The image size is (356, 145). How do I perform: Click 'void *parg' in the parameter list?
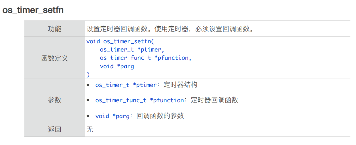pyautogui.click(x=112, y=116)
